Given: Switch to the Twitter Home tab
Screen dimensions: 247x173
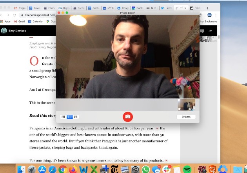Looking at the screenshot, I should (166, 8).
